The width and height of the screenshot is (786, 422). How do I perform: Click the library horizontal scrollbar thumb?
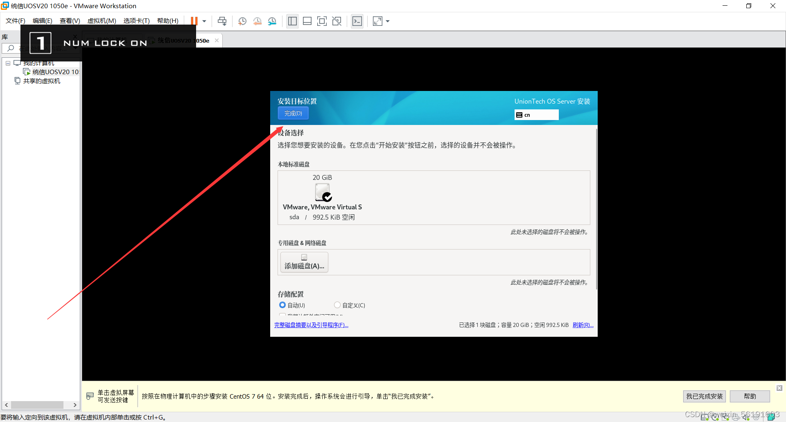pos(37,405)
